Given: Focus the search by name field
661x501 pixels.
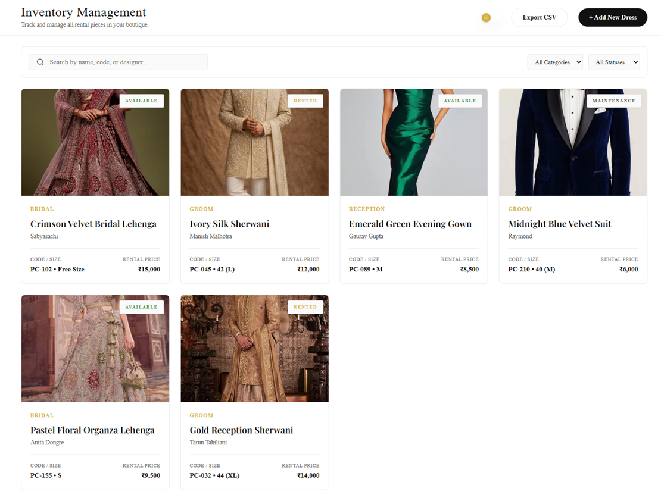Looking at the screenshot, I should tap(118, 62).
